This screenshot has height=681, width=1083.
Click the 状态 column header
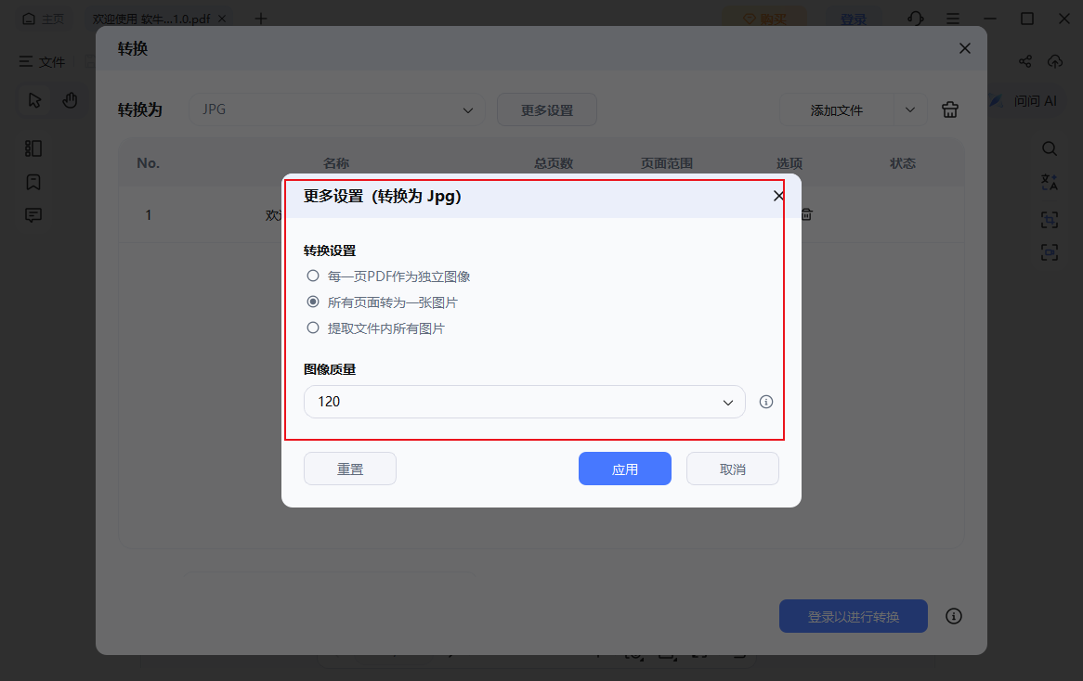(x=902, y=163)
